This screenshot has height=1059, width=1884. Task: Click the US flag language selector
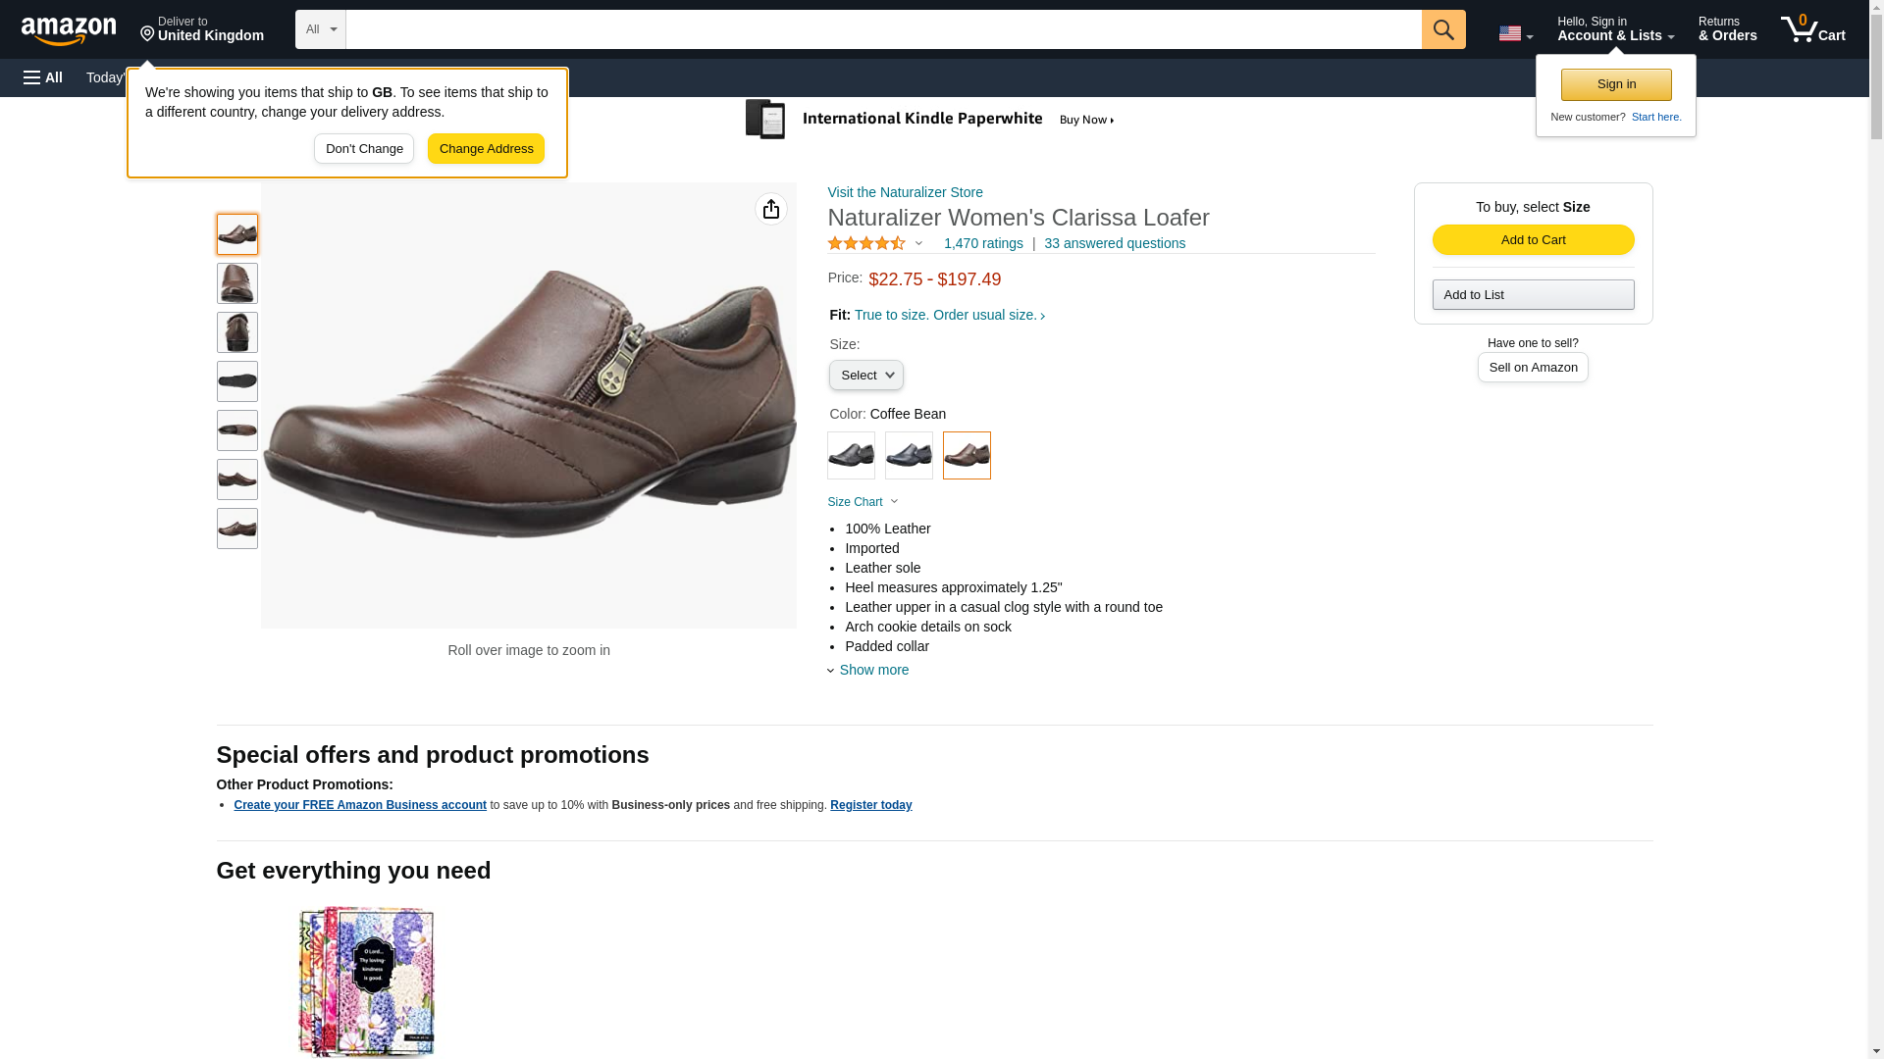click(x=1515, y=33)
